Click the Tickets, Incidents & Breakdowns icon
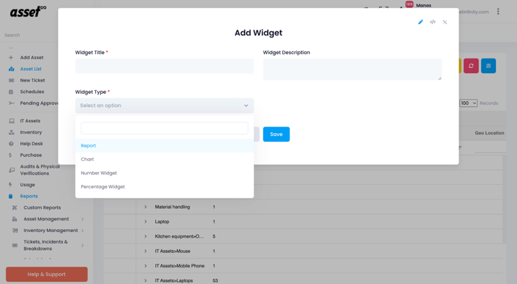This screenshot has height=284, width=517. coord(15,245)
